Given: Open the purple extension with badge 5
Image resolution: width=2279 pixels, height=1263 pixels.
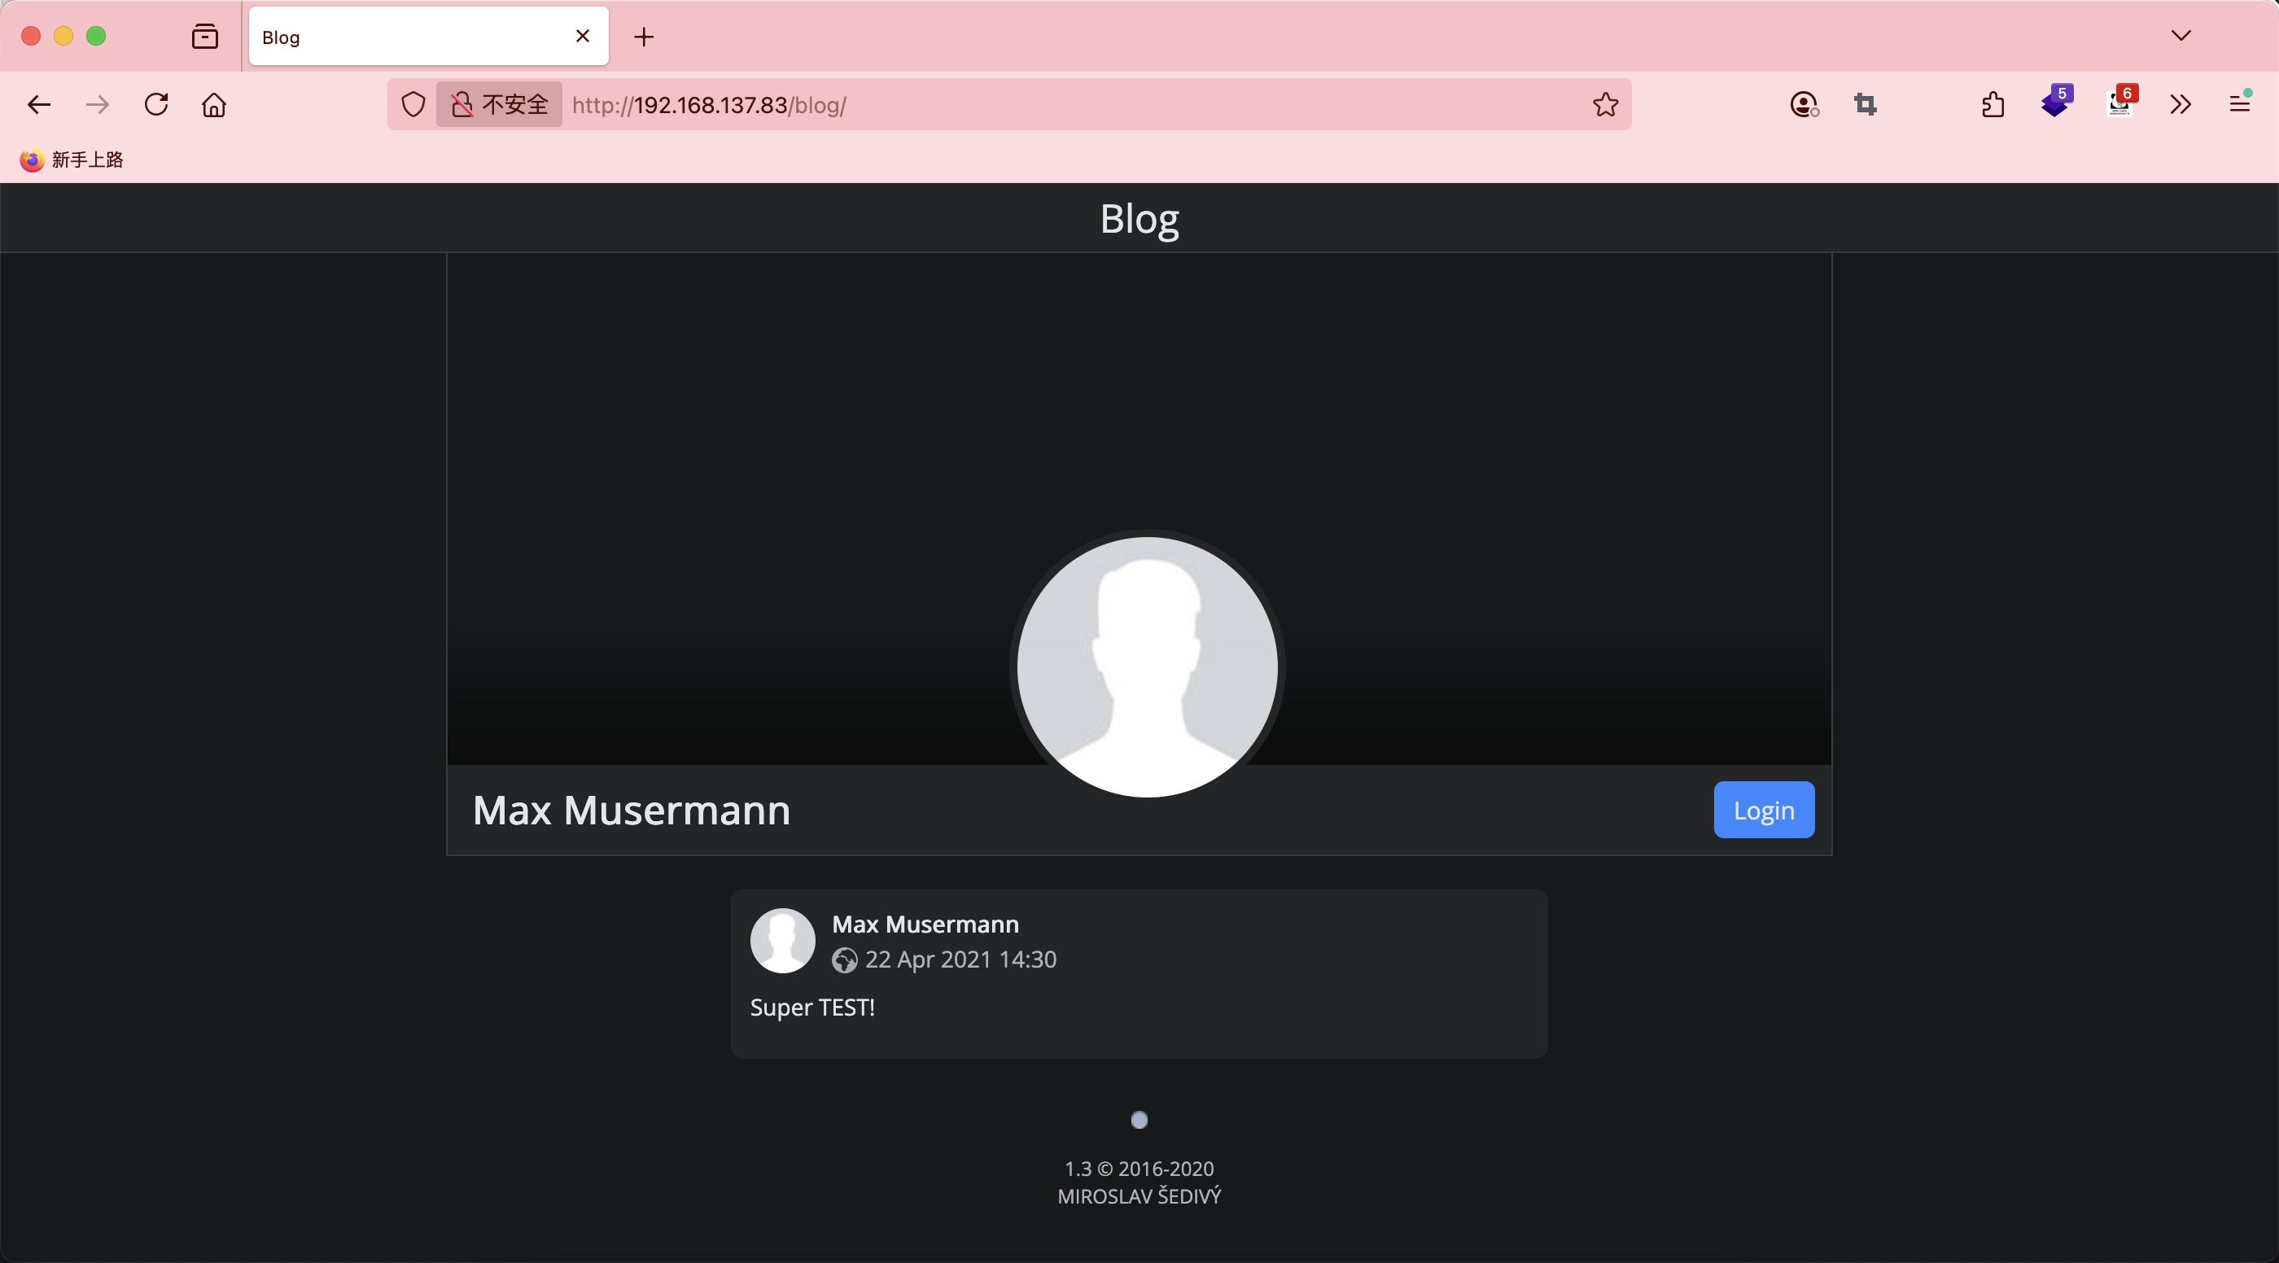Looking at the screenshot, I should click(2056, 103).
